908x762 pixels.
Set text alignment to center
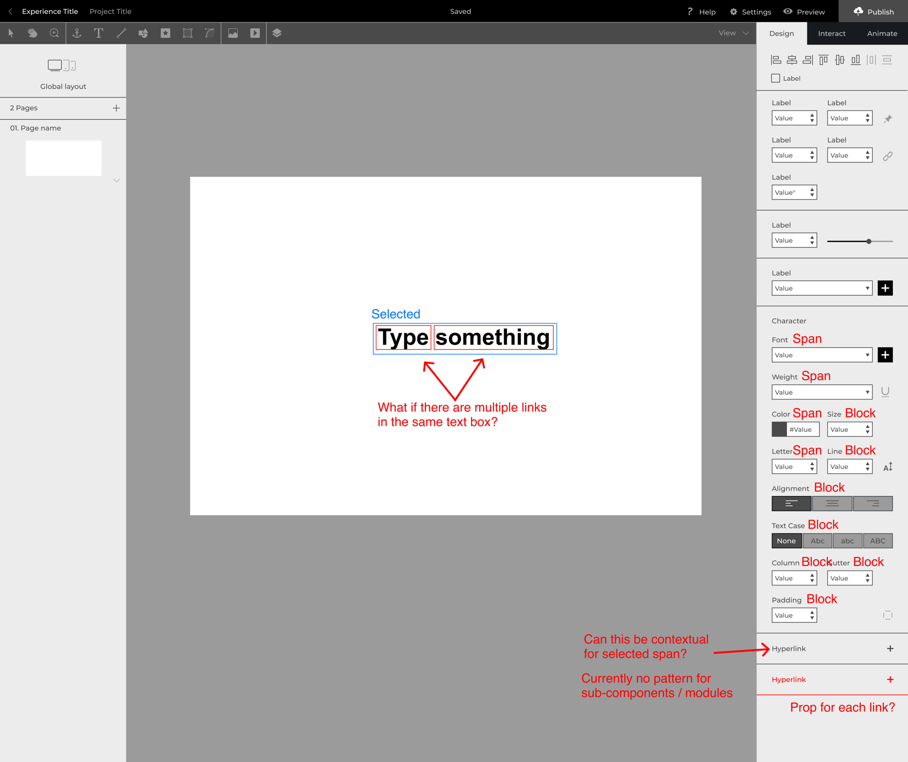832,504
